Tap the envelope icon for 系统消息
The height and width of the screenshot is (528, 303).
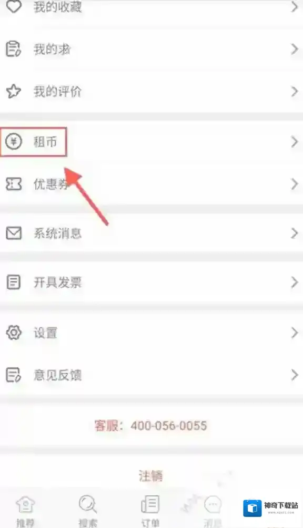pos(14,233)
